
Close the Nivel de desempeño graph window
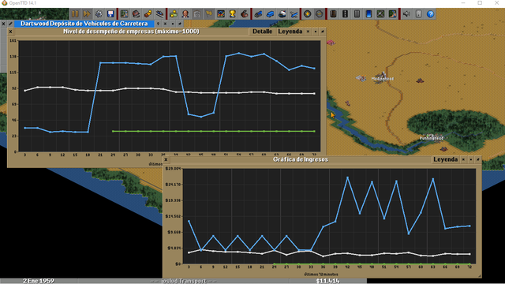pyautogui.click(x=10, y=32)
